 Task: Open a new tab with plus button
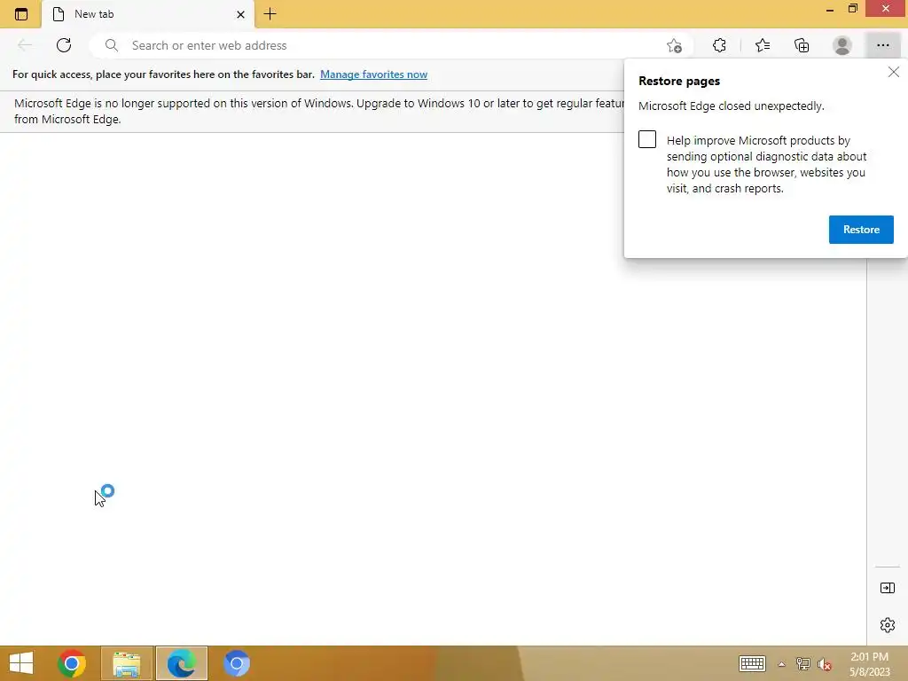click(270, 14)
